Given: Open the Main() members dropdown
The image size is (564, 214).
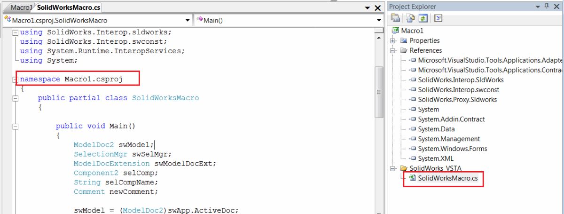Looking at the screenshot, I should [379, 21].
